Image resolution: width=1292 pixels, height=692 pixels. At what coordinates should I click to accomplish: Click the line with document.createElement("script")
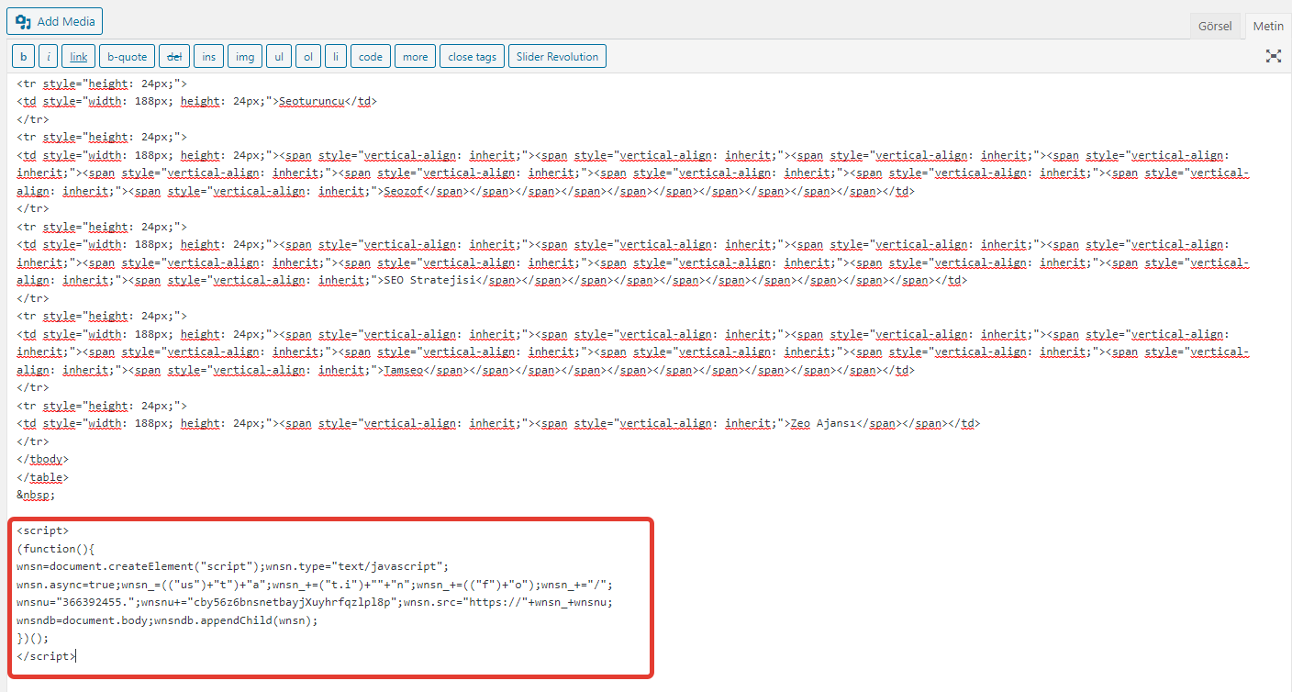pos(233,566)
